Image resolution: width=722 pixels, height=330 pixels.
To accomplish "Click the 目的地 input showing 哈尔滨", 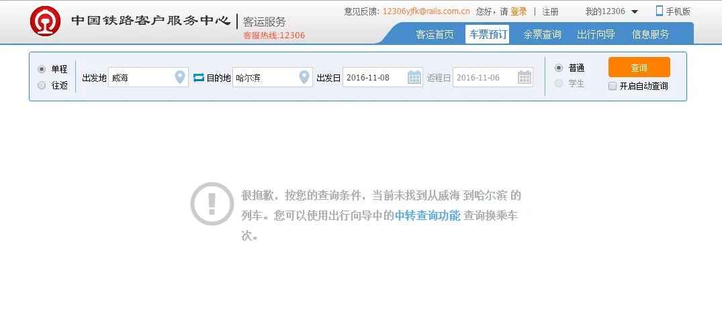I will click(273, 77).
